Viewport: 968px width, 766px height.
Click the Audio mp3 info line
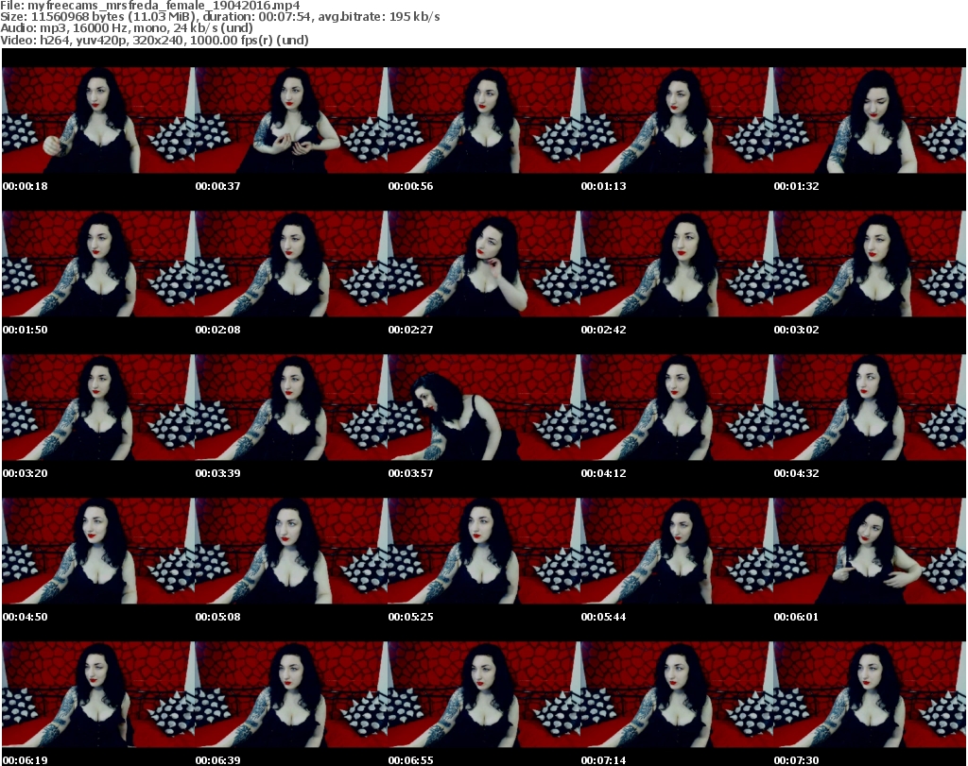pos(127,28)
